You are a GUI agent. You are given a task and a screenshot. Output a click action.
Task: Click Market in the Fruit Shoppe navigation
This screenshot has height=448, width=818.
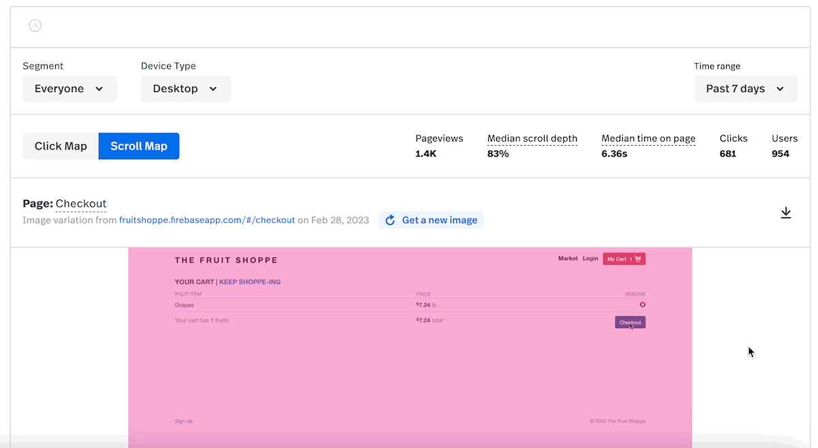pos(568,259)
